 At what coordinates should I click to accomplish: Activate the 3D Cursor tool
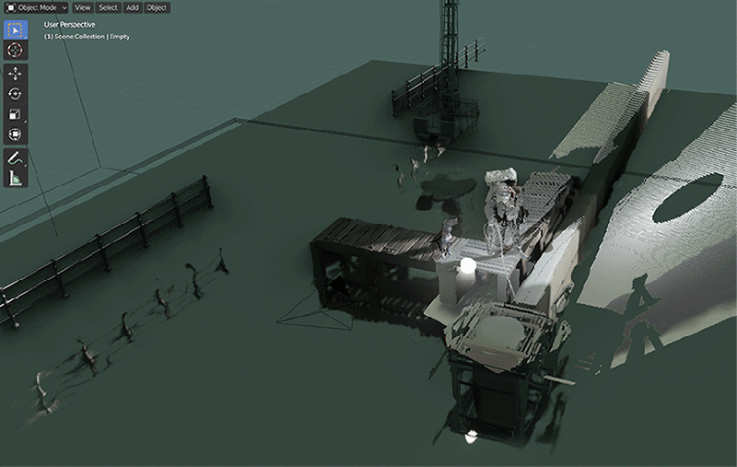pos(16,50)
